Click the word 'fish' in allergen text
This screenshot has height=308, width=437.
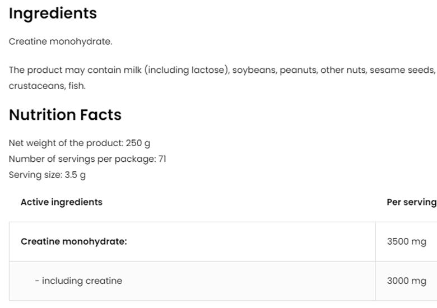click(77, 86)
